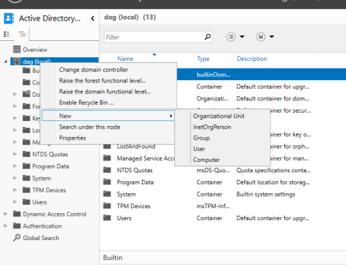
Task: Create a new InetOrgPerson
Action: 212,127
